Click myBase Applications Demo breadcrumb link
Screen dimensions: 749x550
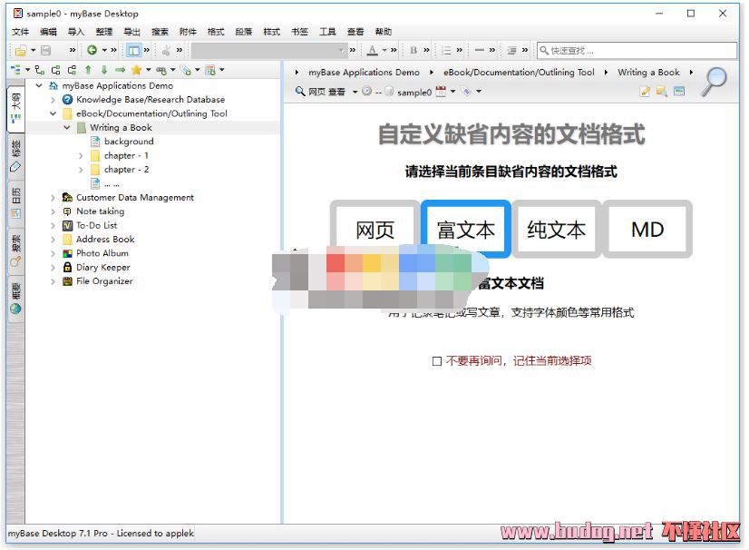coord(364,73)
